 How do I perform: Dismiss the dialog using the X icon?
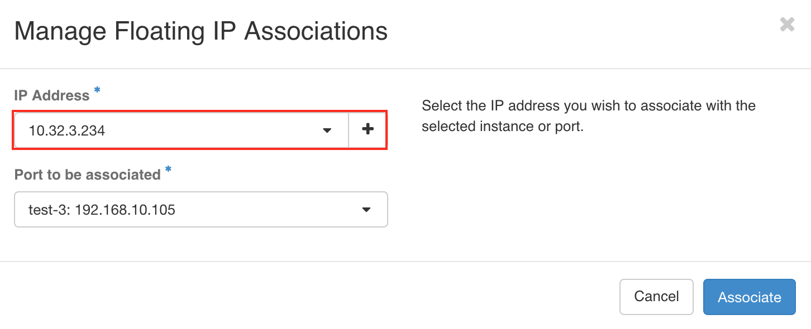coord(787,25)
